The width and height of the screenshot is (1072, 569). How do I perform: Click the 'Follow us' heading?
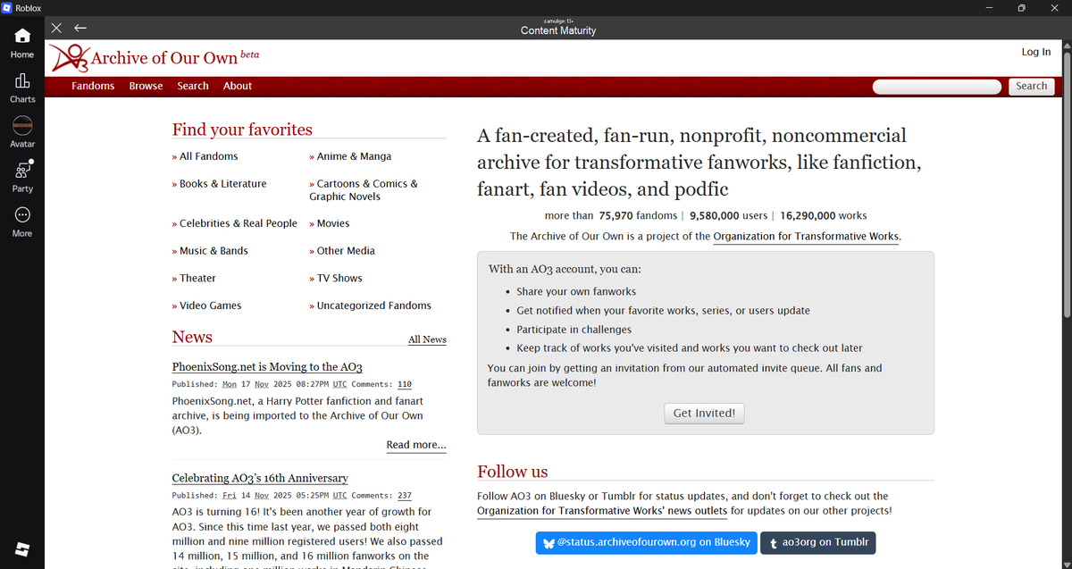[x=513, y=472]
